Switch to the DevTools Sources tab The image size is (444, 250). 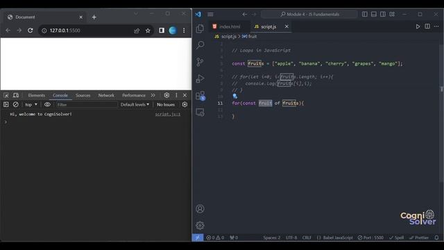83,95
